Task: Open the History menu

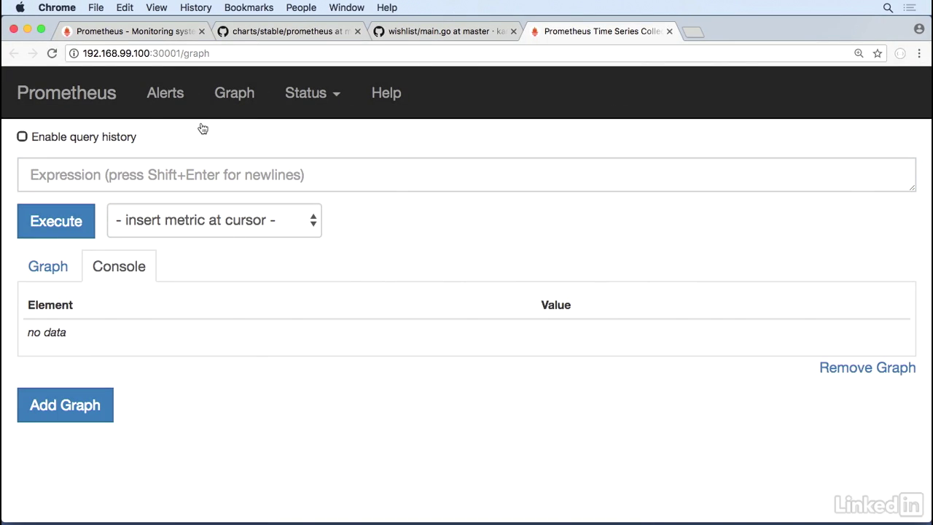Action: coord(195,7)
